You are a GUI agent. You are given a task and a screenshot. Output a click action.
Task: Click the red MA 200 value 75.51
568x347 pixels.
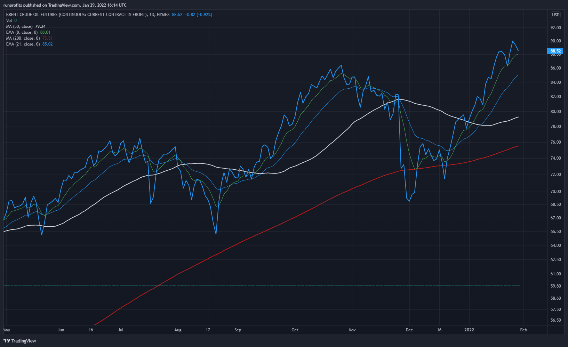(47, 38)
